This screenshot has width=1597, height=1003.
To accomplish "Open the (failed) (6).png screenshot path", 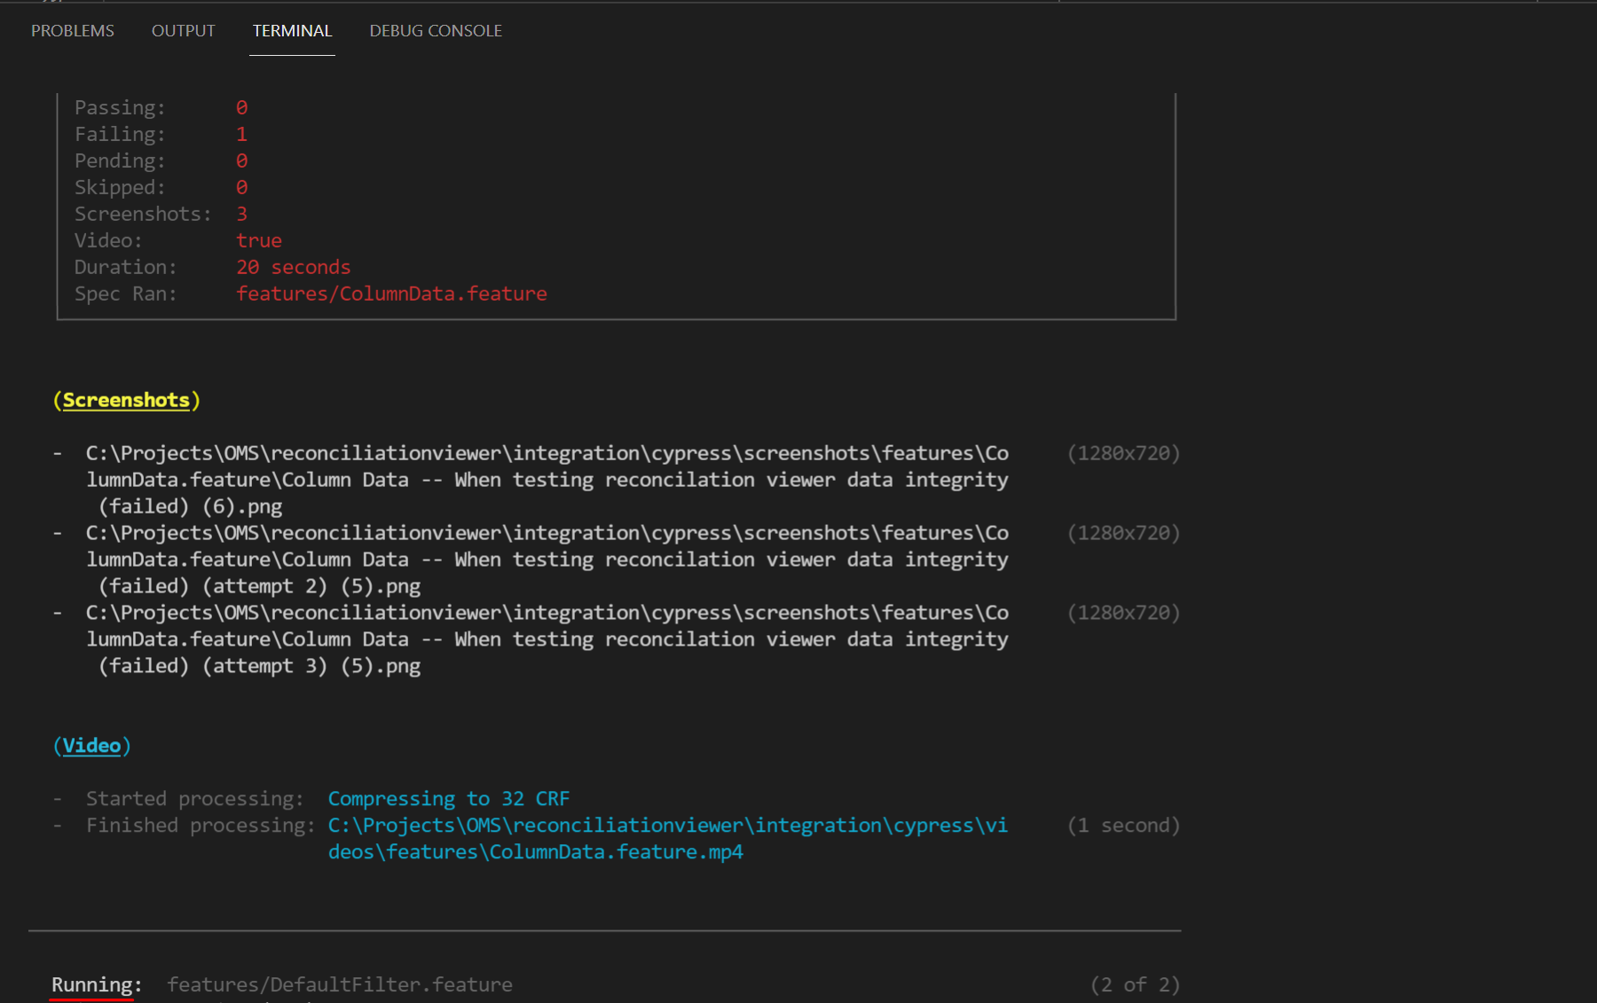I will [547, 480].
